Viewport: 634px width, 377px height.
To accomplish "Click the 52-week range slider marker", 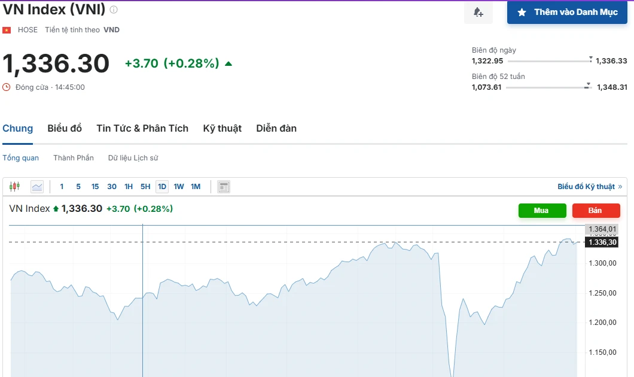I will (x=588, y=85).
